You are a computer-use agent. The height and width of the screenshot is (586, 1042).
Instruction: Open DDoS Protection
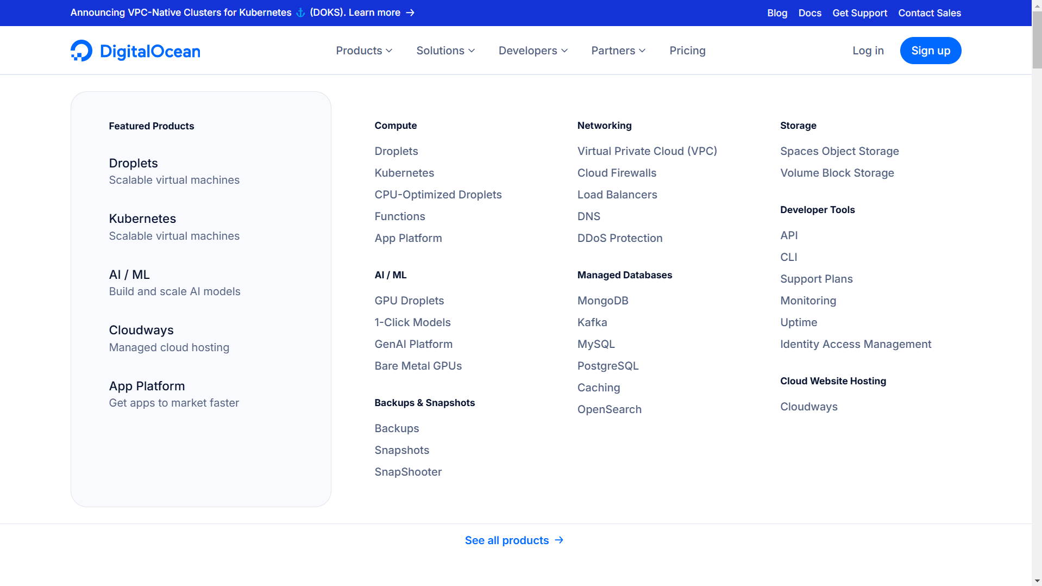[x=620, y=238]
